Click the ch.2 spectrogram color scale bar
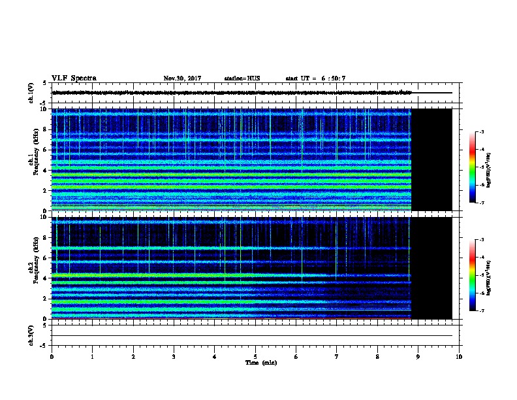 click(x=472, y=275)
